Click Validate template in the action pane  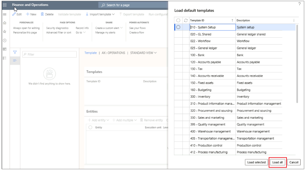(x=69, y=14)
